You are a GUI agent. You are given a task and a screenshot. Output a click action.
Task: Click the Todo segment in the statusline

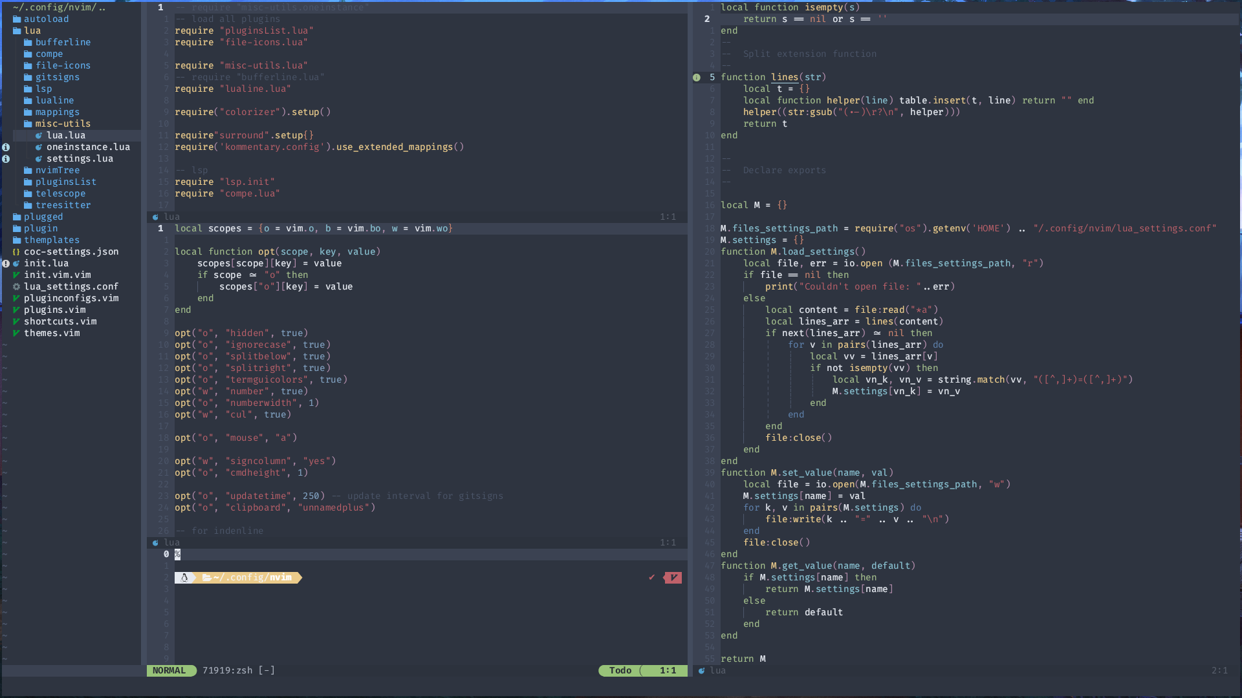[620, 670]
